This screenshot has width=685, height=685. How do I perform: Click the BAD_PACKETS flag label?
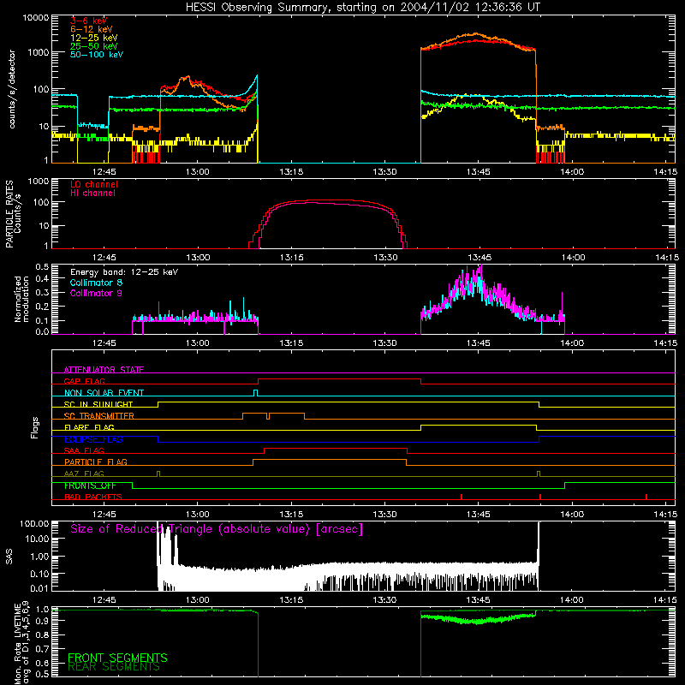tap(93, 497)
